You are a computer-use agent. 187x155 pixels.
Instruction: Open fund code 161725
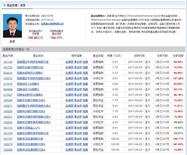click(x=8, y=139)
